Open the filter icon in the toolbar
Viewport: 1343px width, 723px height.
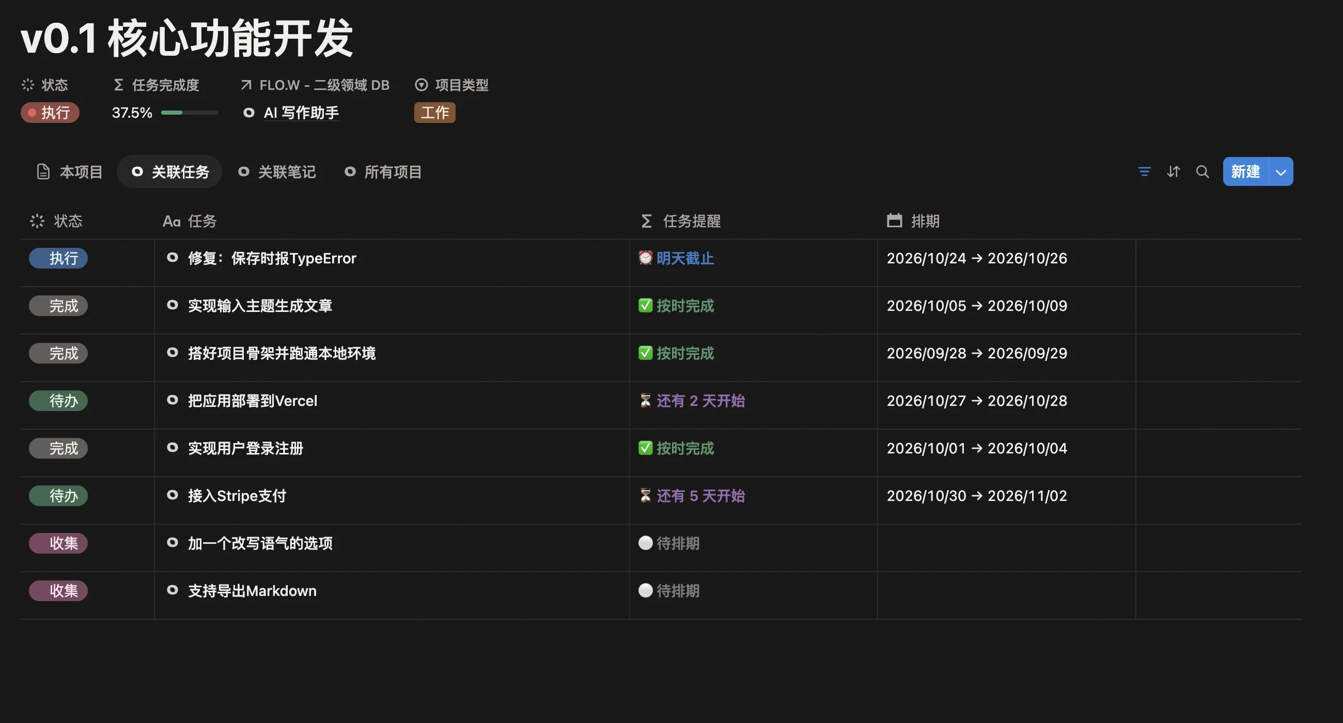click(1144, 171)
